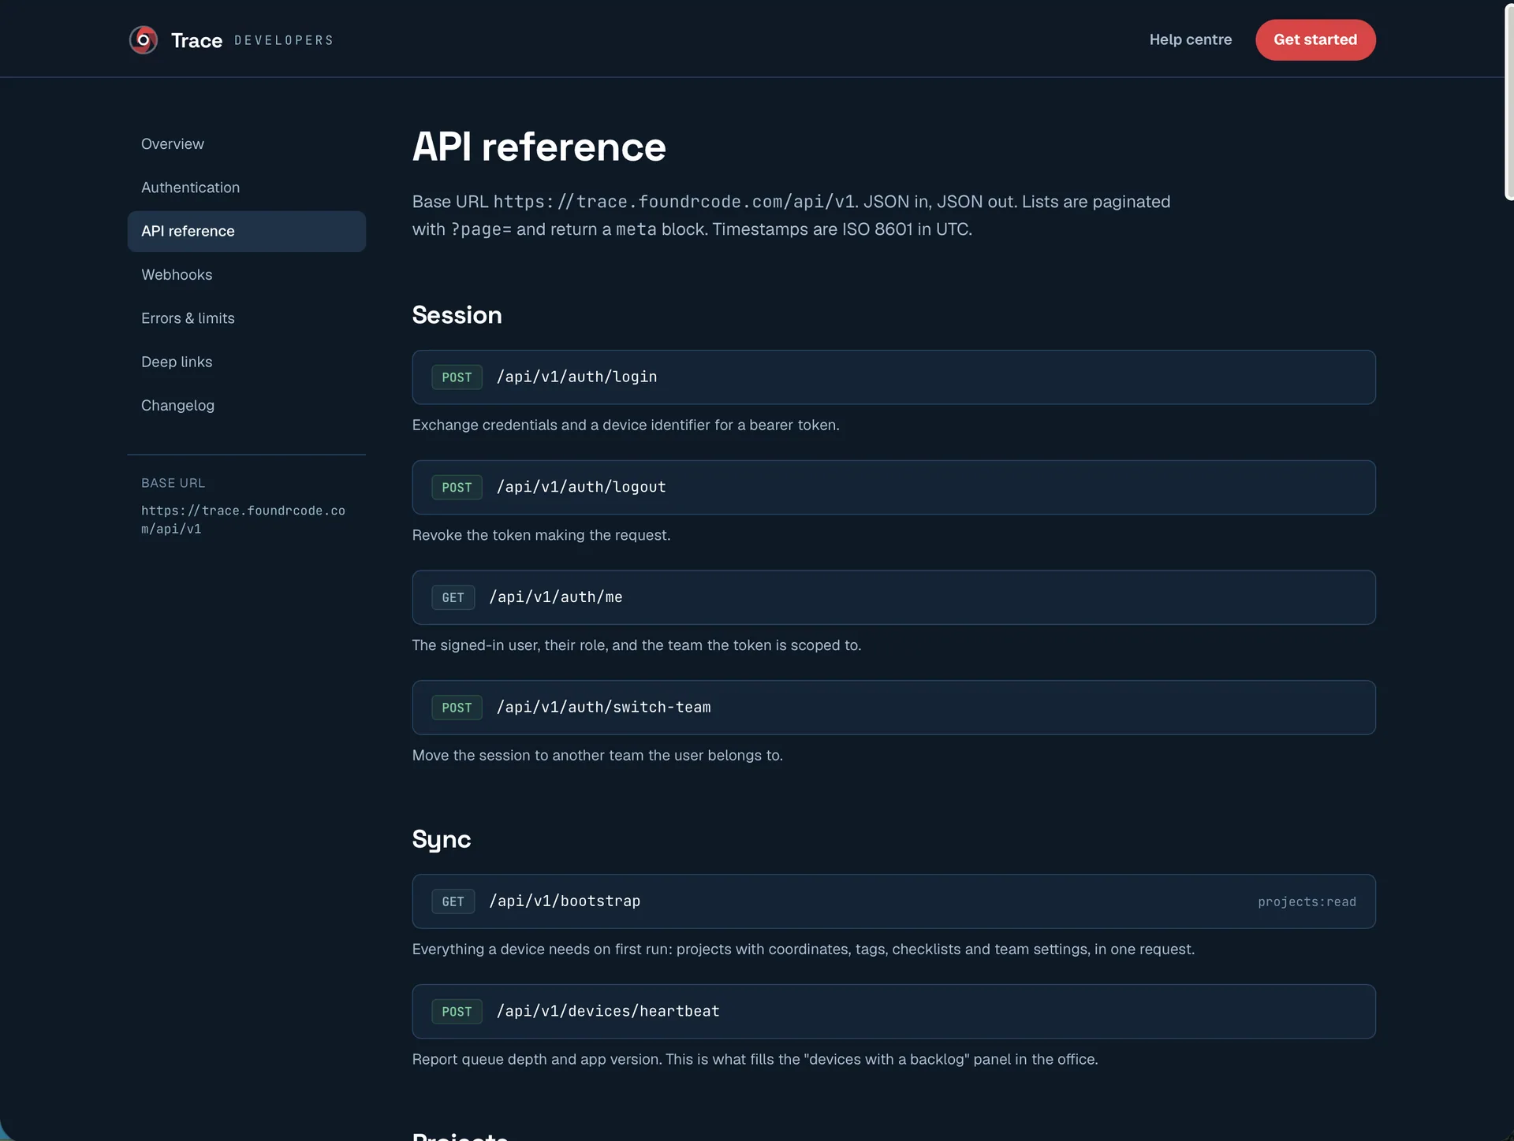Click the BASE URL sidebar label
Image resolution: width=1514 pixels, height=1141 pixels.
(173, 483)
